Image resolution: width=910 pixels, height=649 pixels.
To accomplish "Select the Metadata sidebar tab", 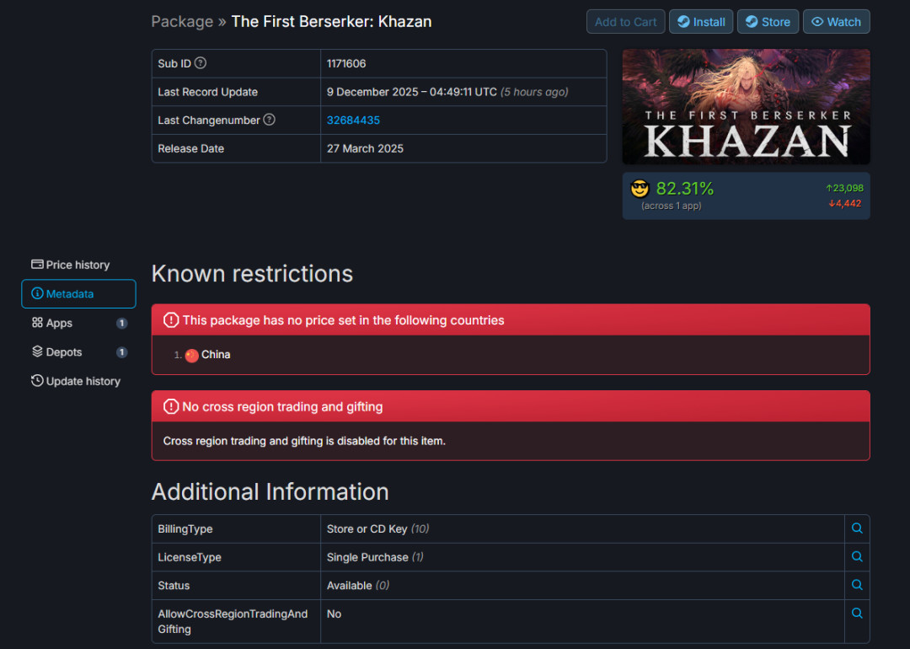I will (x=78, y=293).
